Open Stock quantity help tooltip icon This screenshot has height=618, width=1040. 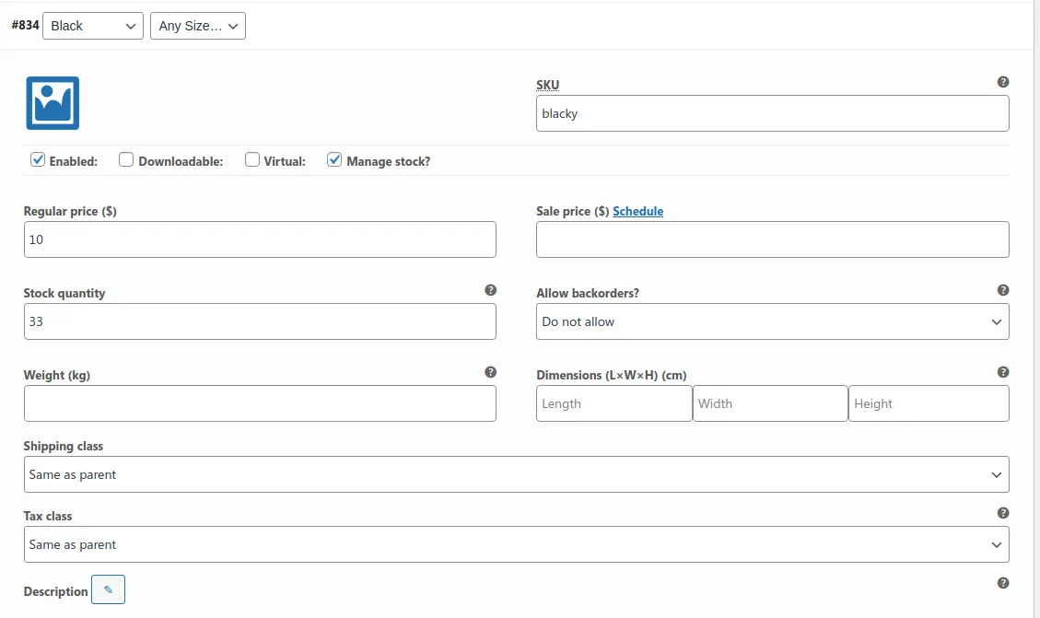490,290
